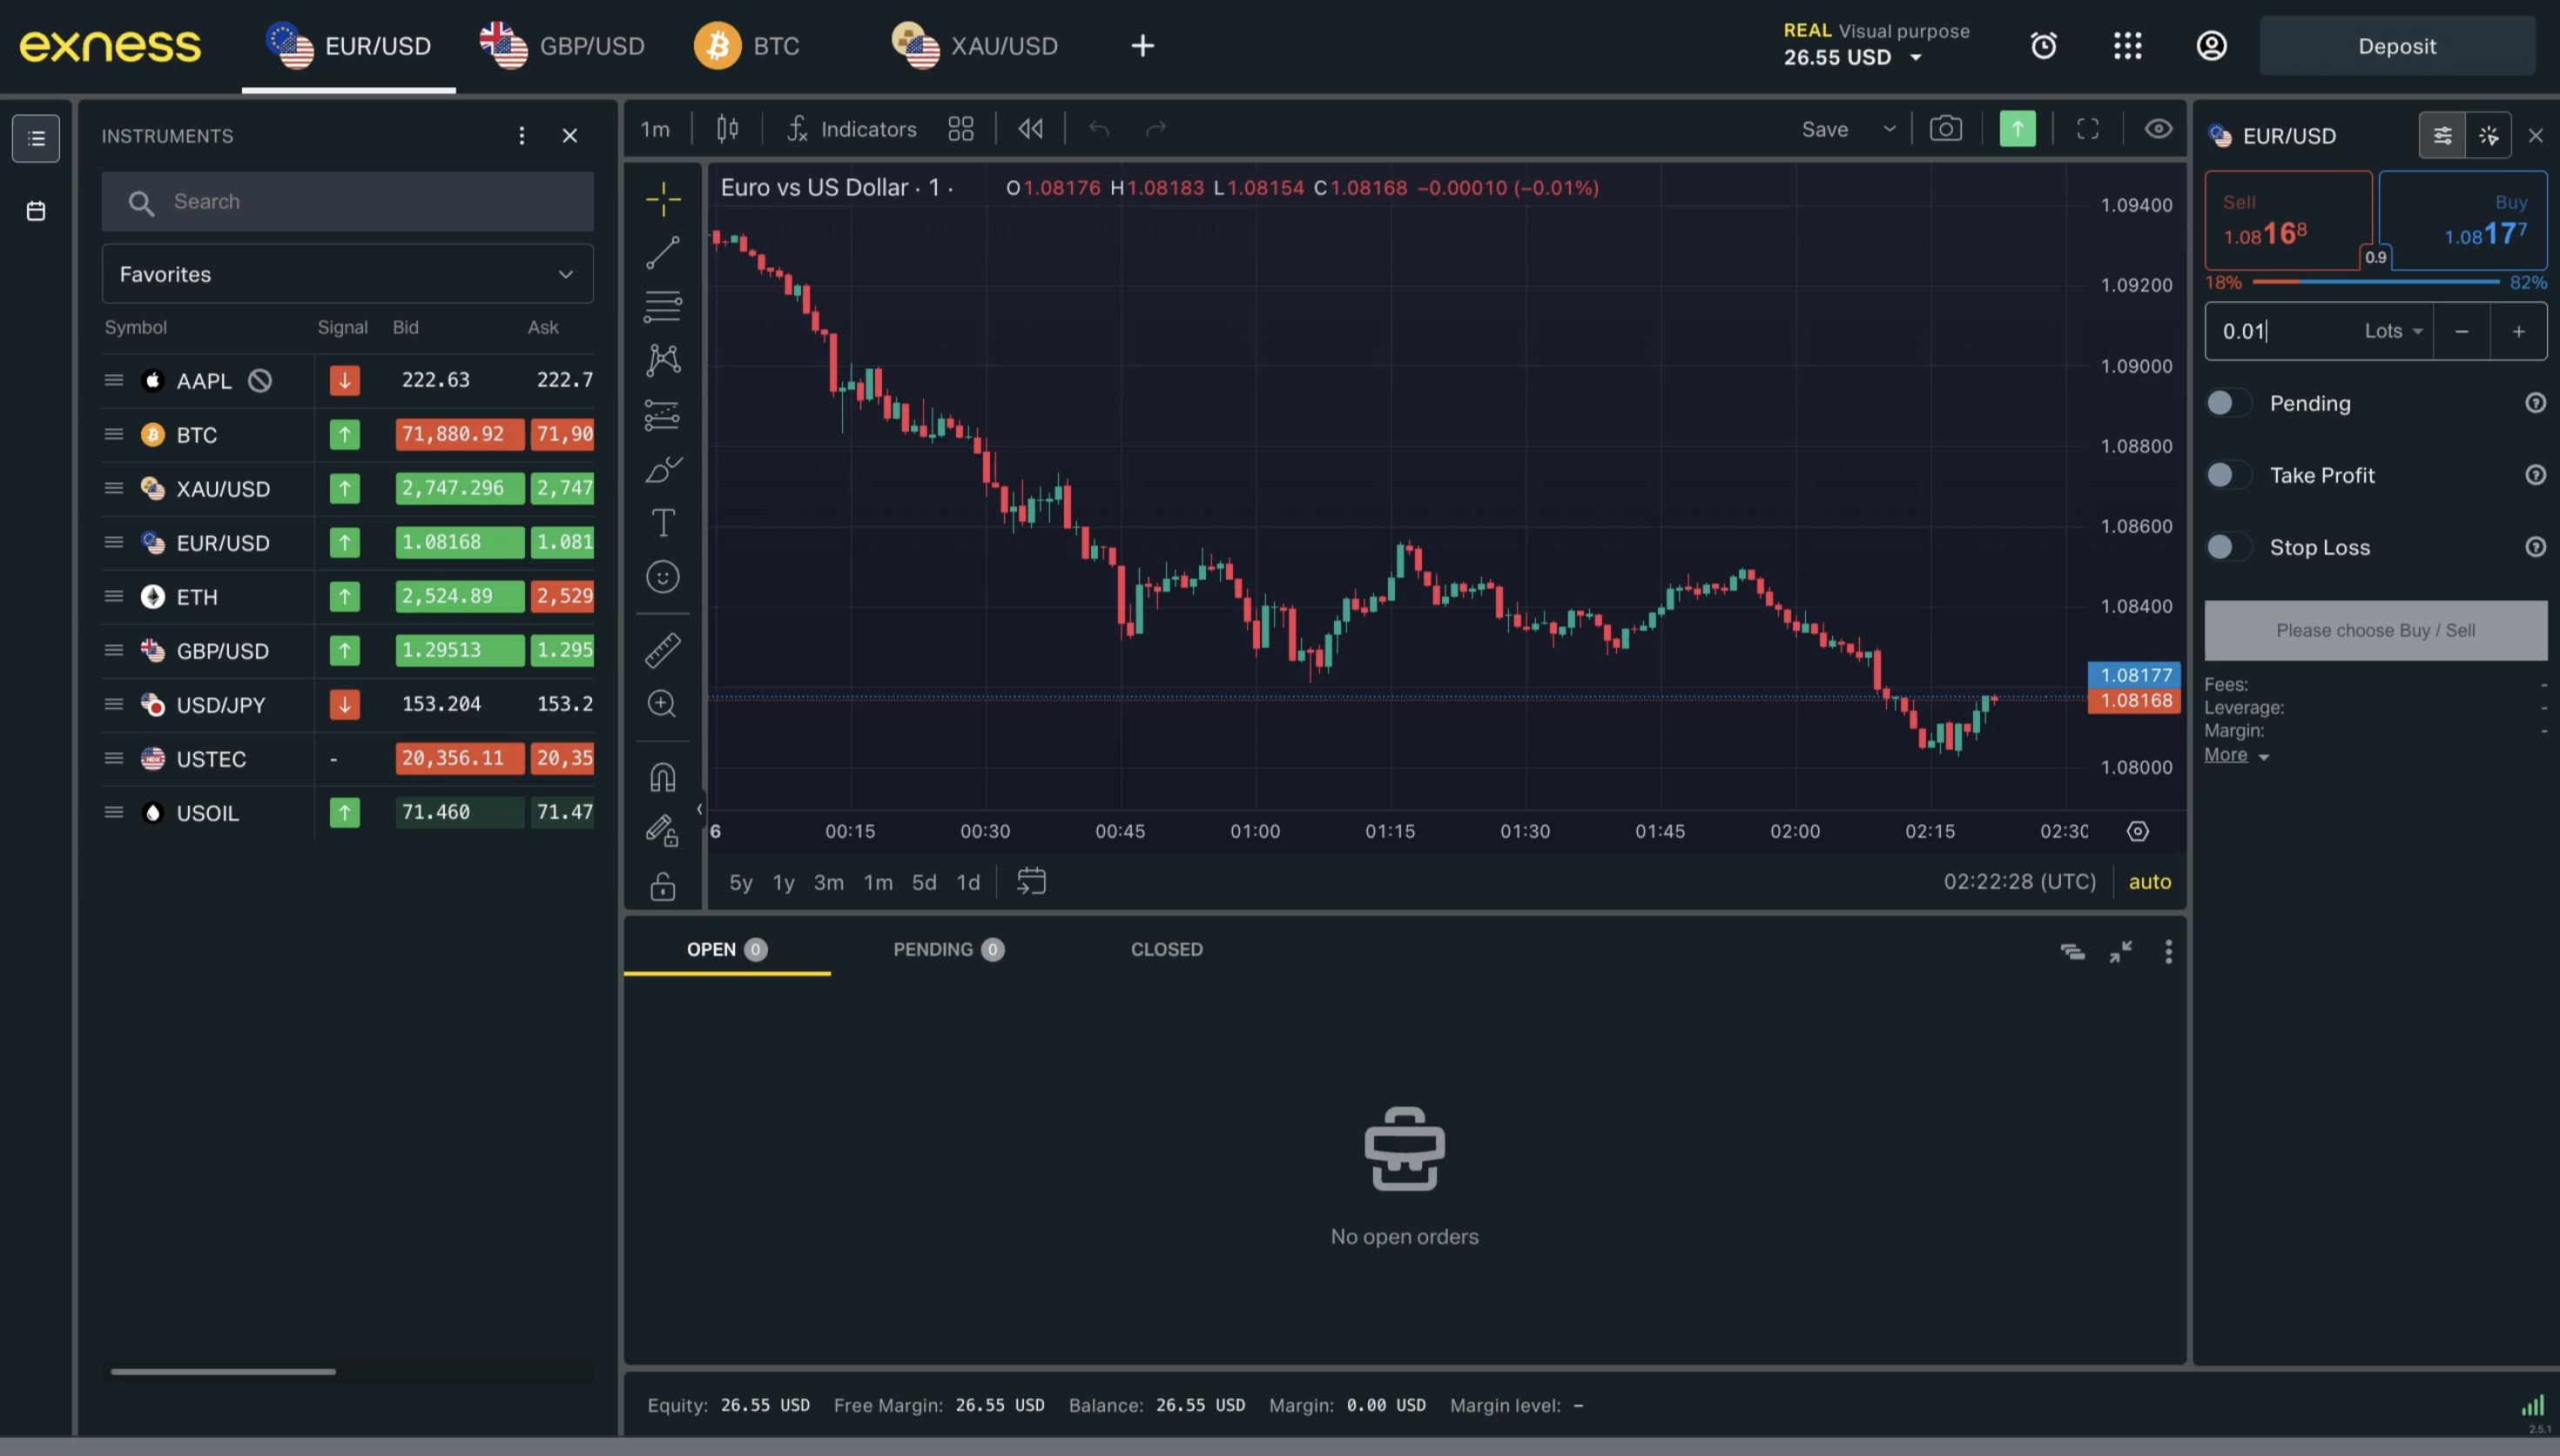The image size is (2560, 1456).
Task: Select the crosshair cursor tool
Action: [x=663, y=199]
